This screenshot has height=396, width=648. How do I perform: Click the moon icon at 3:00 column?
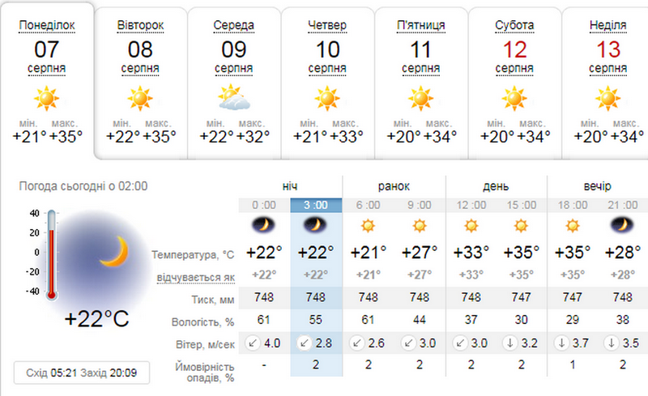(316, 224)
